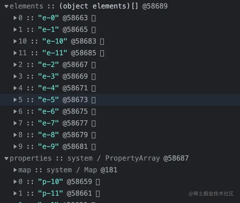Click the inspect icon beside "e-4"
This screenshot has width=240, height=203.
(x=93, y=88)
